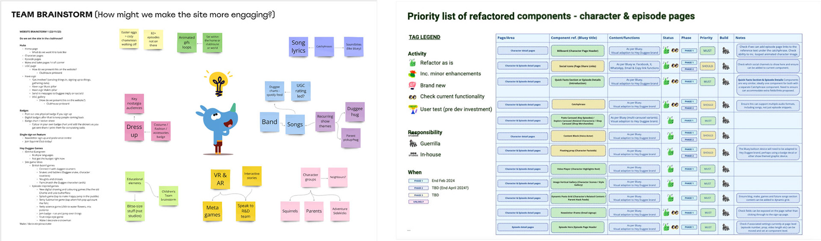Select the 'Song lyrics' sticky note

tap(298, 46)
